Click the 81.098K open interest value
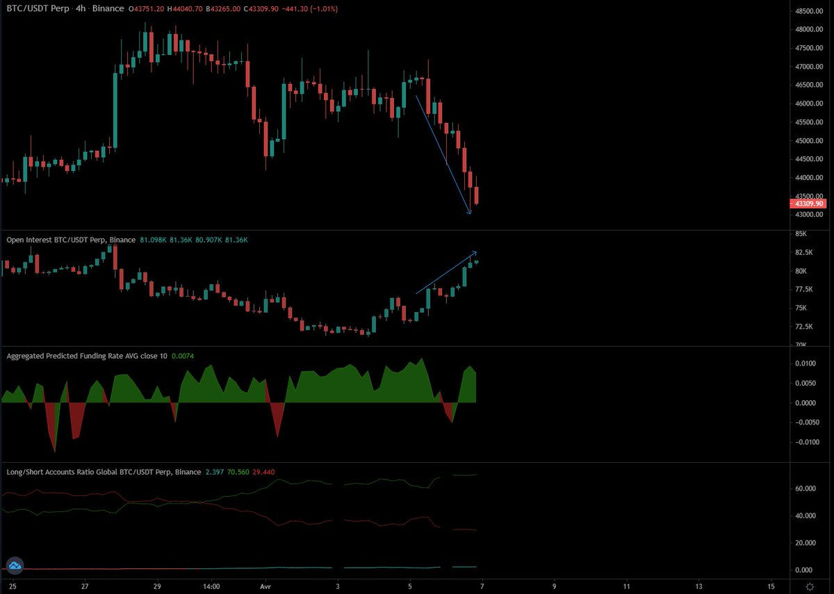 [152, 240]
